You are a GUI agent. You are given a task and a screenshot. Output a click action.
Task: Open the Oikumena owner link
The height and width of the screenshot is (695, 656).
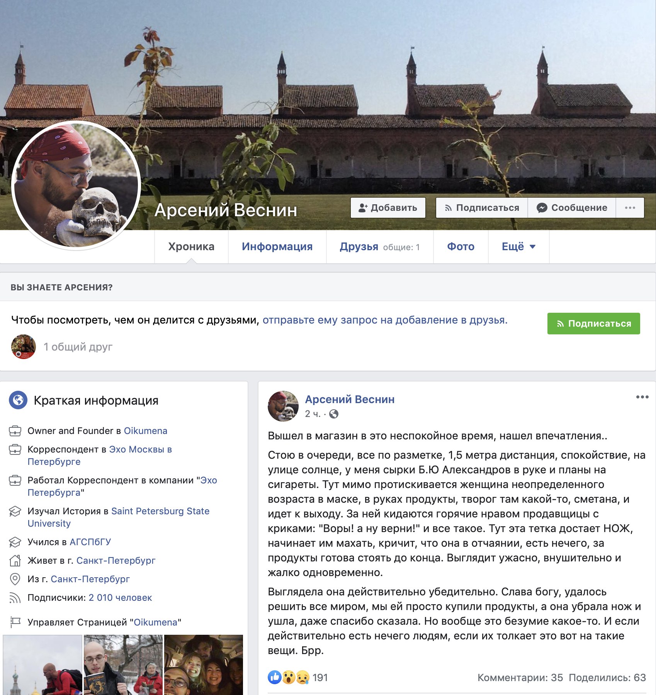pyautogui.click(x=146, y=431)
